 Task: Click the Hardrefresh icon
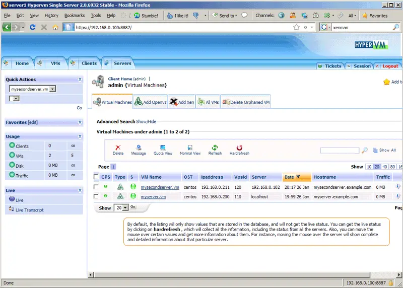point(239,148)
